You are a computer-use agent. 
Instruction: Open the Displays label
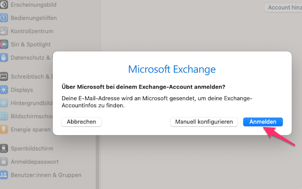[x=22, y=90]
